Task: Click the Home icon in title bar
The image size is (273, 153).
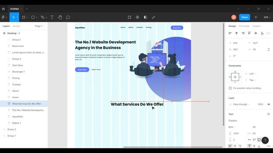Action: pos(3,8)
